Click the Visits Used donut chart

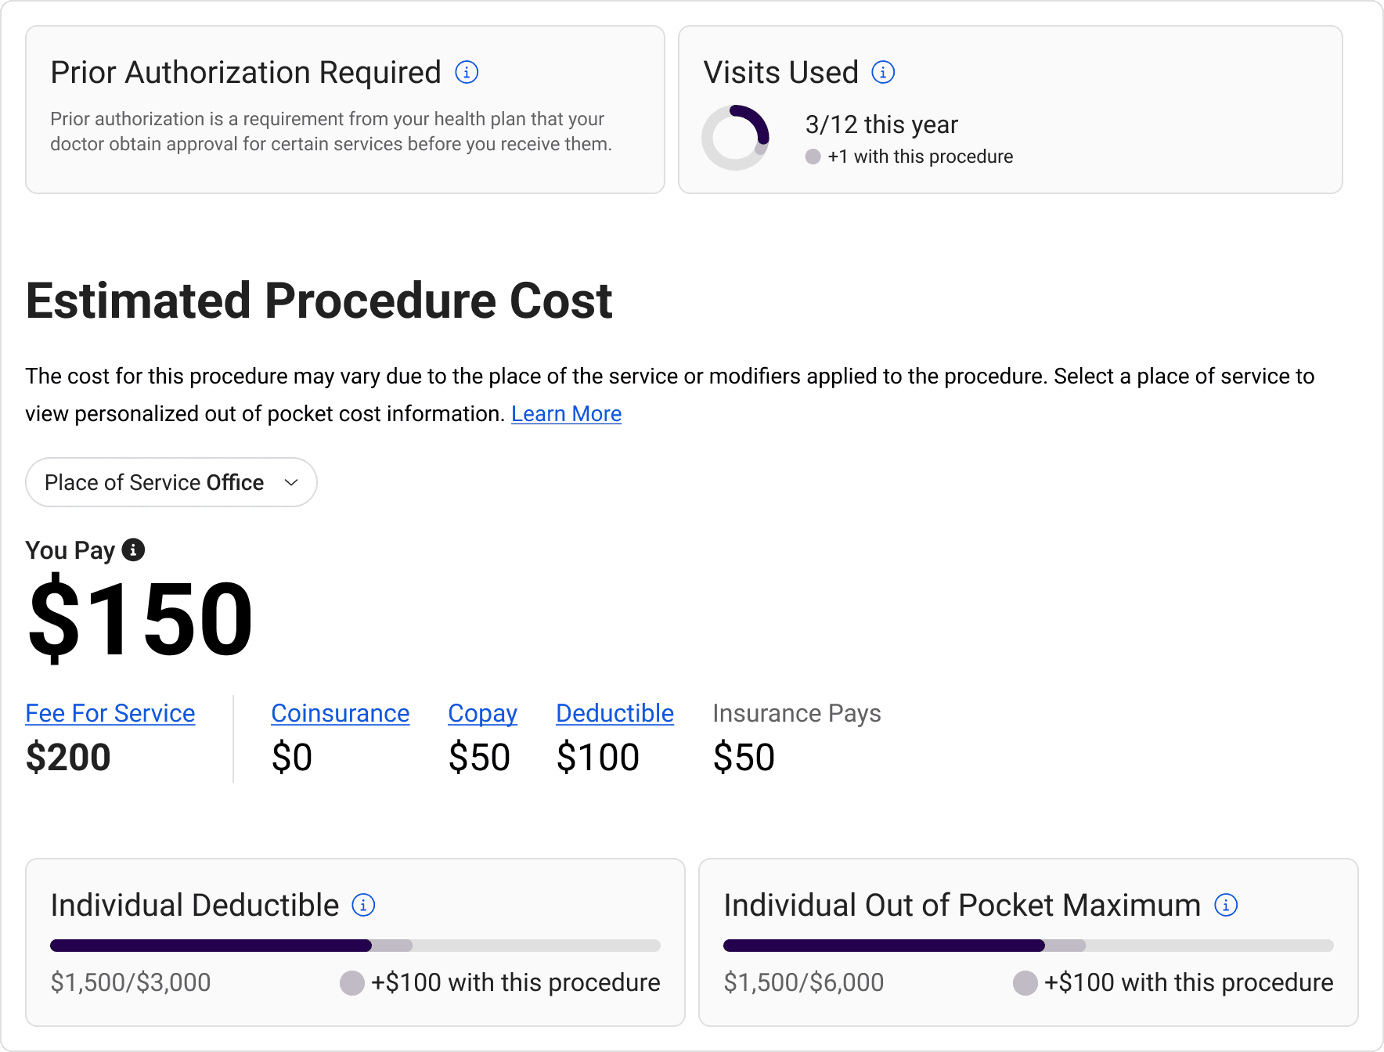[x=735, y=138]
